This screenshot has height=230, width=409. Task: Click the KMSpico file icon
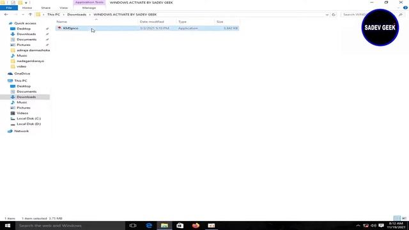point(59,28)
